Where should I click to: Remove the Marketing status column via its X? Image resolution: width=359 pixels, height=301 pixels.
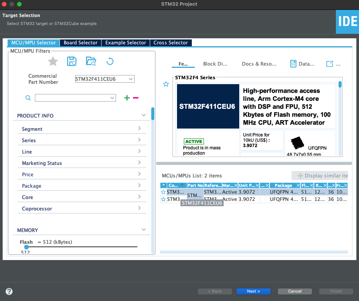click(235, 185)
